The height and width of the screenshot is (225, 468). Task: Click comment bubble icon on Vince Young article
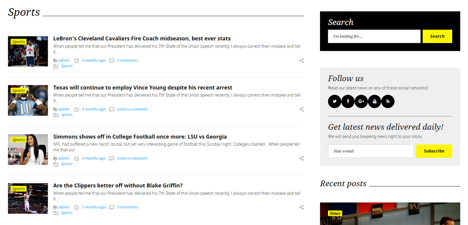(x=112, y=109)
